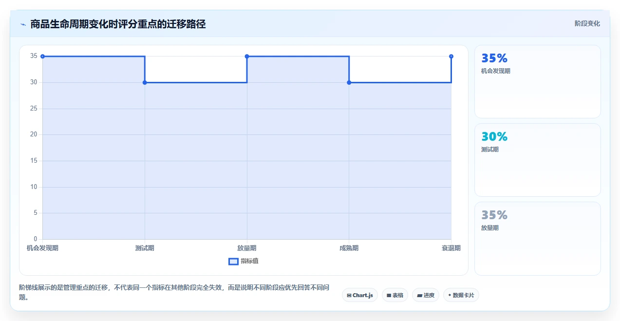Select the Chart.js chip
The image size is (620, 321).
360,295
